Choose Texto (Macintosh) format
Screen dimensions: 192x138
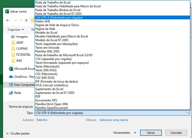[x=112, y=66]
